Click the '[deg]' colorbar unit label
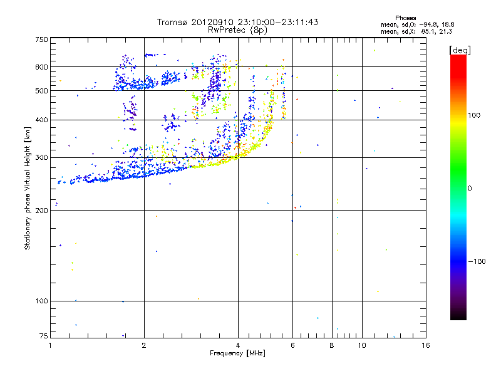Screen dimensions: 501x376 click(460, 50)
